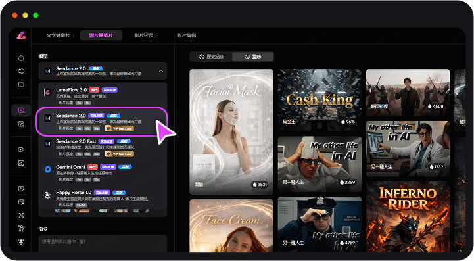Image resolution: width=474 pixels, height=261 pixels.
Task: Switch to the 影片編輯 tab
Action: click(x=187, y=36)
